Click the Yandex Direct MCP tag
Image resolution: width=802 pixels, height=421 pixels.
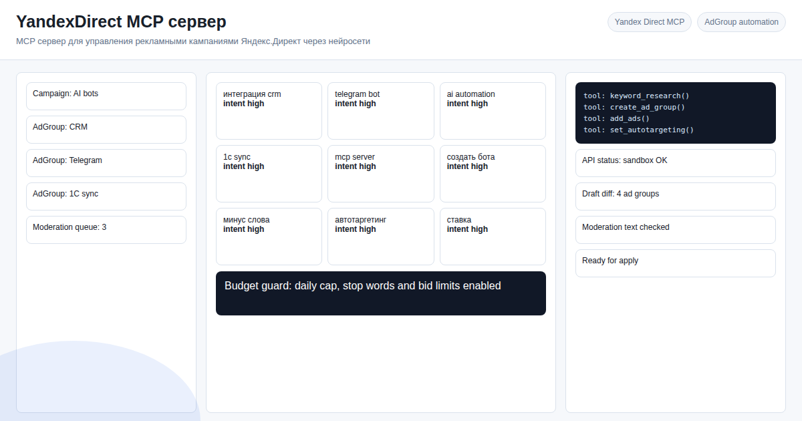(650, 22)
